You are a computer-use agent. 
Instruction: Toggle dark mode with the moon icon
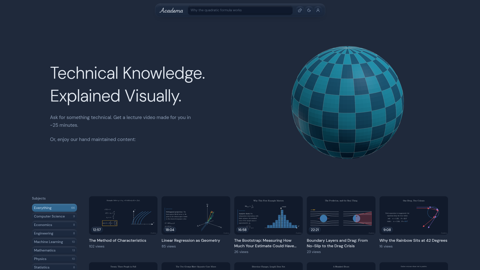tap(309, 10)
